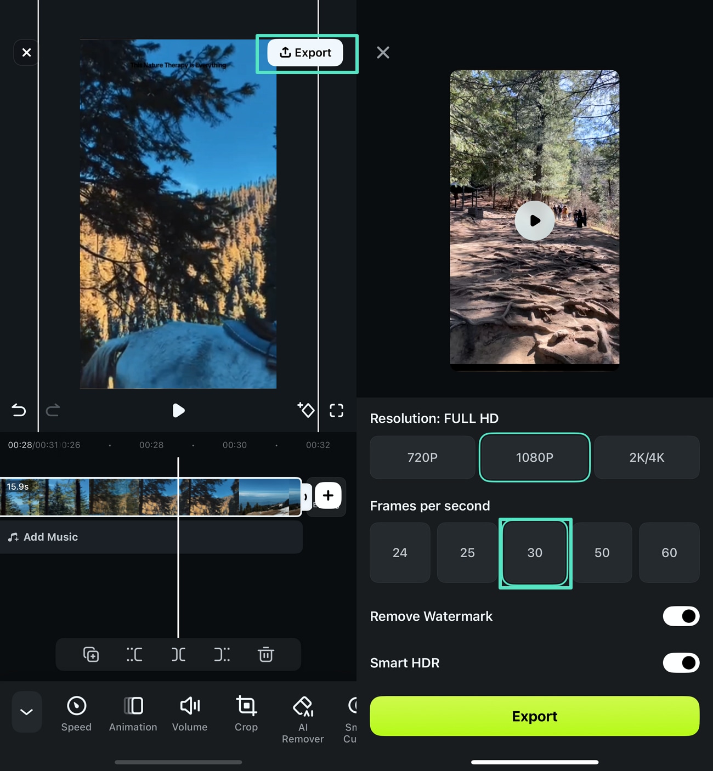Select the 'This Nature Therapy is Everything' caption
713x771 pixels.
click(178, 65)
